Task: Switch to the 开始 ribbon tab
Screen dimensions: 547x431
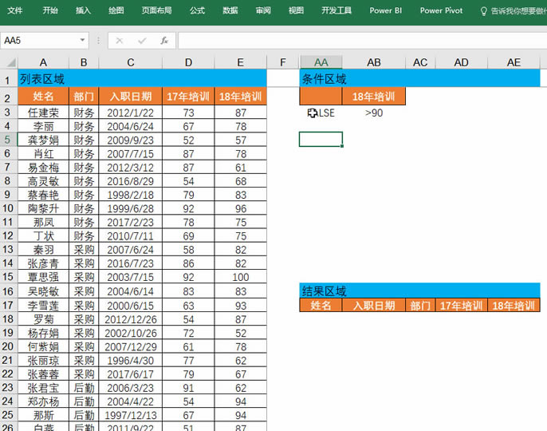Action: [50, 10]
